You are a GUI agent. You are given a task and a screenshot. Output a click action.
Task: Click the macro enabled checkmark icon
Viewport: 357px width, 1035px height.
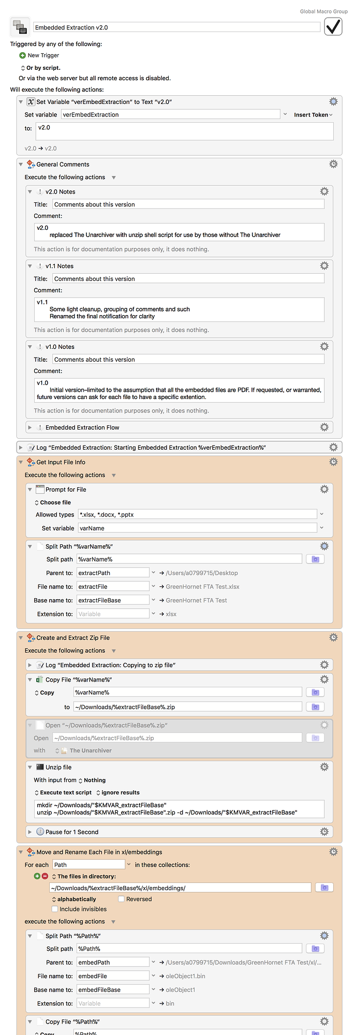point(333,26)
